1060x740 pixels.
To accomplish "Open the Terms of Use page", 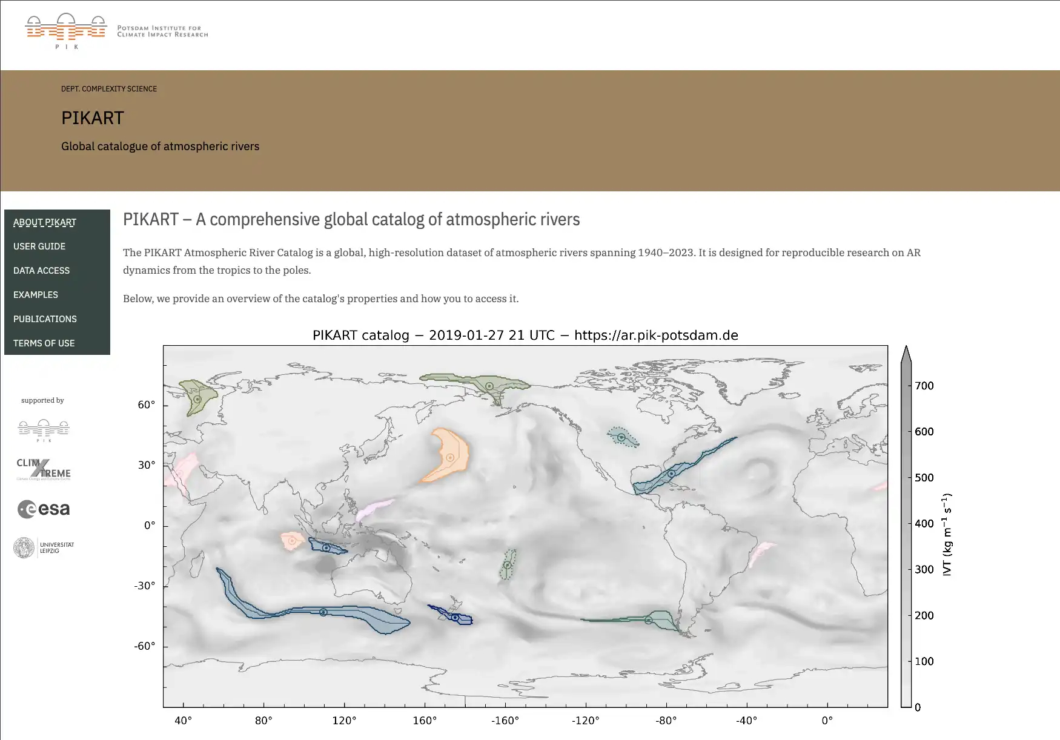I will [44, 343].
